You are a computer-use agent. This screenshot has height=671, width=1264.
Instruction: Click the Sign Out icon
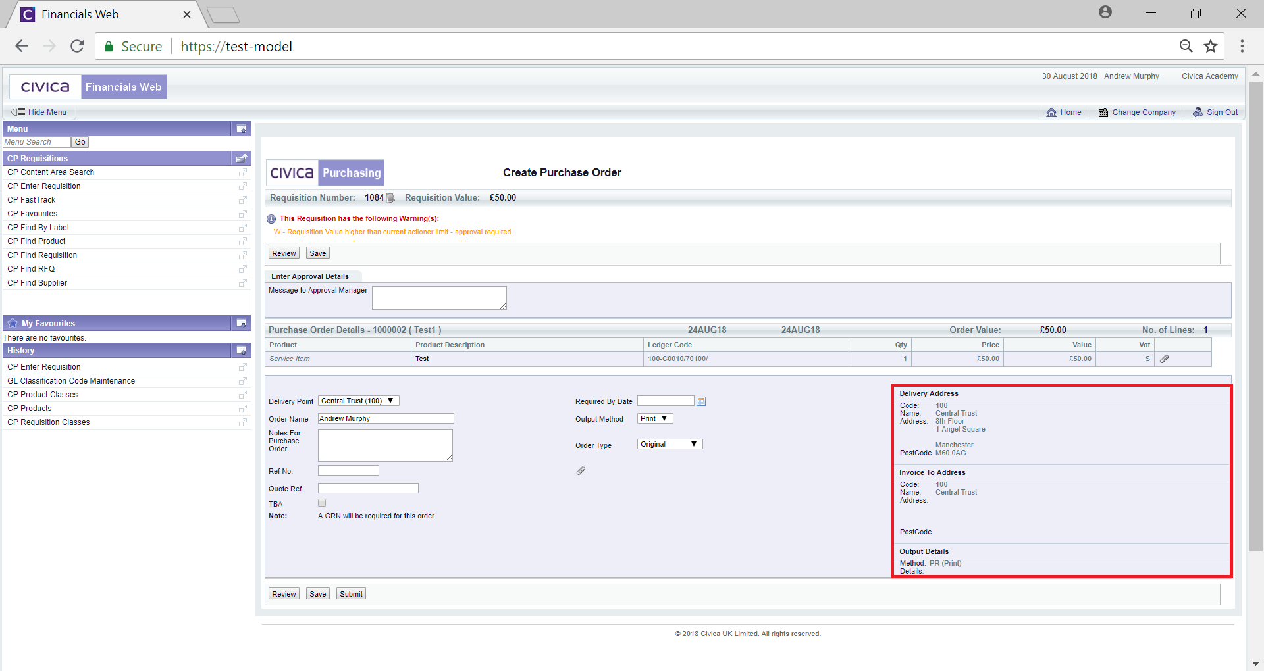[1198, 112]
